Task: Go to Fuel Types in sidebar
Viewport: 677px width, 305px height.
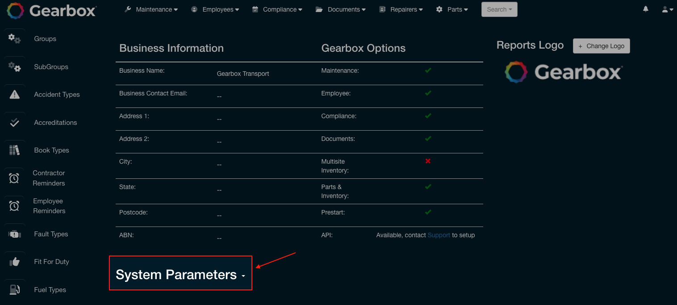Action: point(50,290)
